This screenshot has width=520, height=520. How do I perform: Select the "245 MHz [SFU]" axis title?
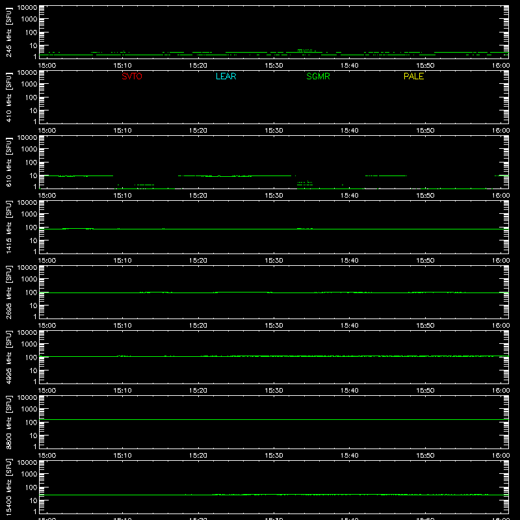tap(9, 32)
